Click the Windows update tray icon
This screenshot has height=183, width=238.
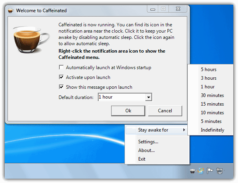pos(201,171)
